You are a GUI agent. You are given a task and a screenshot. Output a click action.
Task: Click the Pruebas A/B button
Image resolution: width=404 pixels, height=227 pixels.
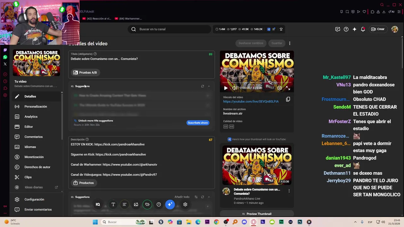point(85,73)
